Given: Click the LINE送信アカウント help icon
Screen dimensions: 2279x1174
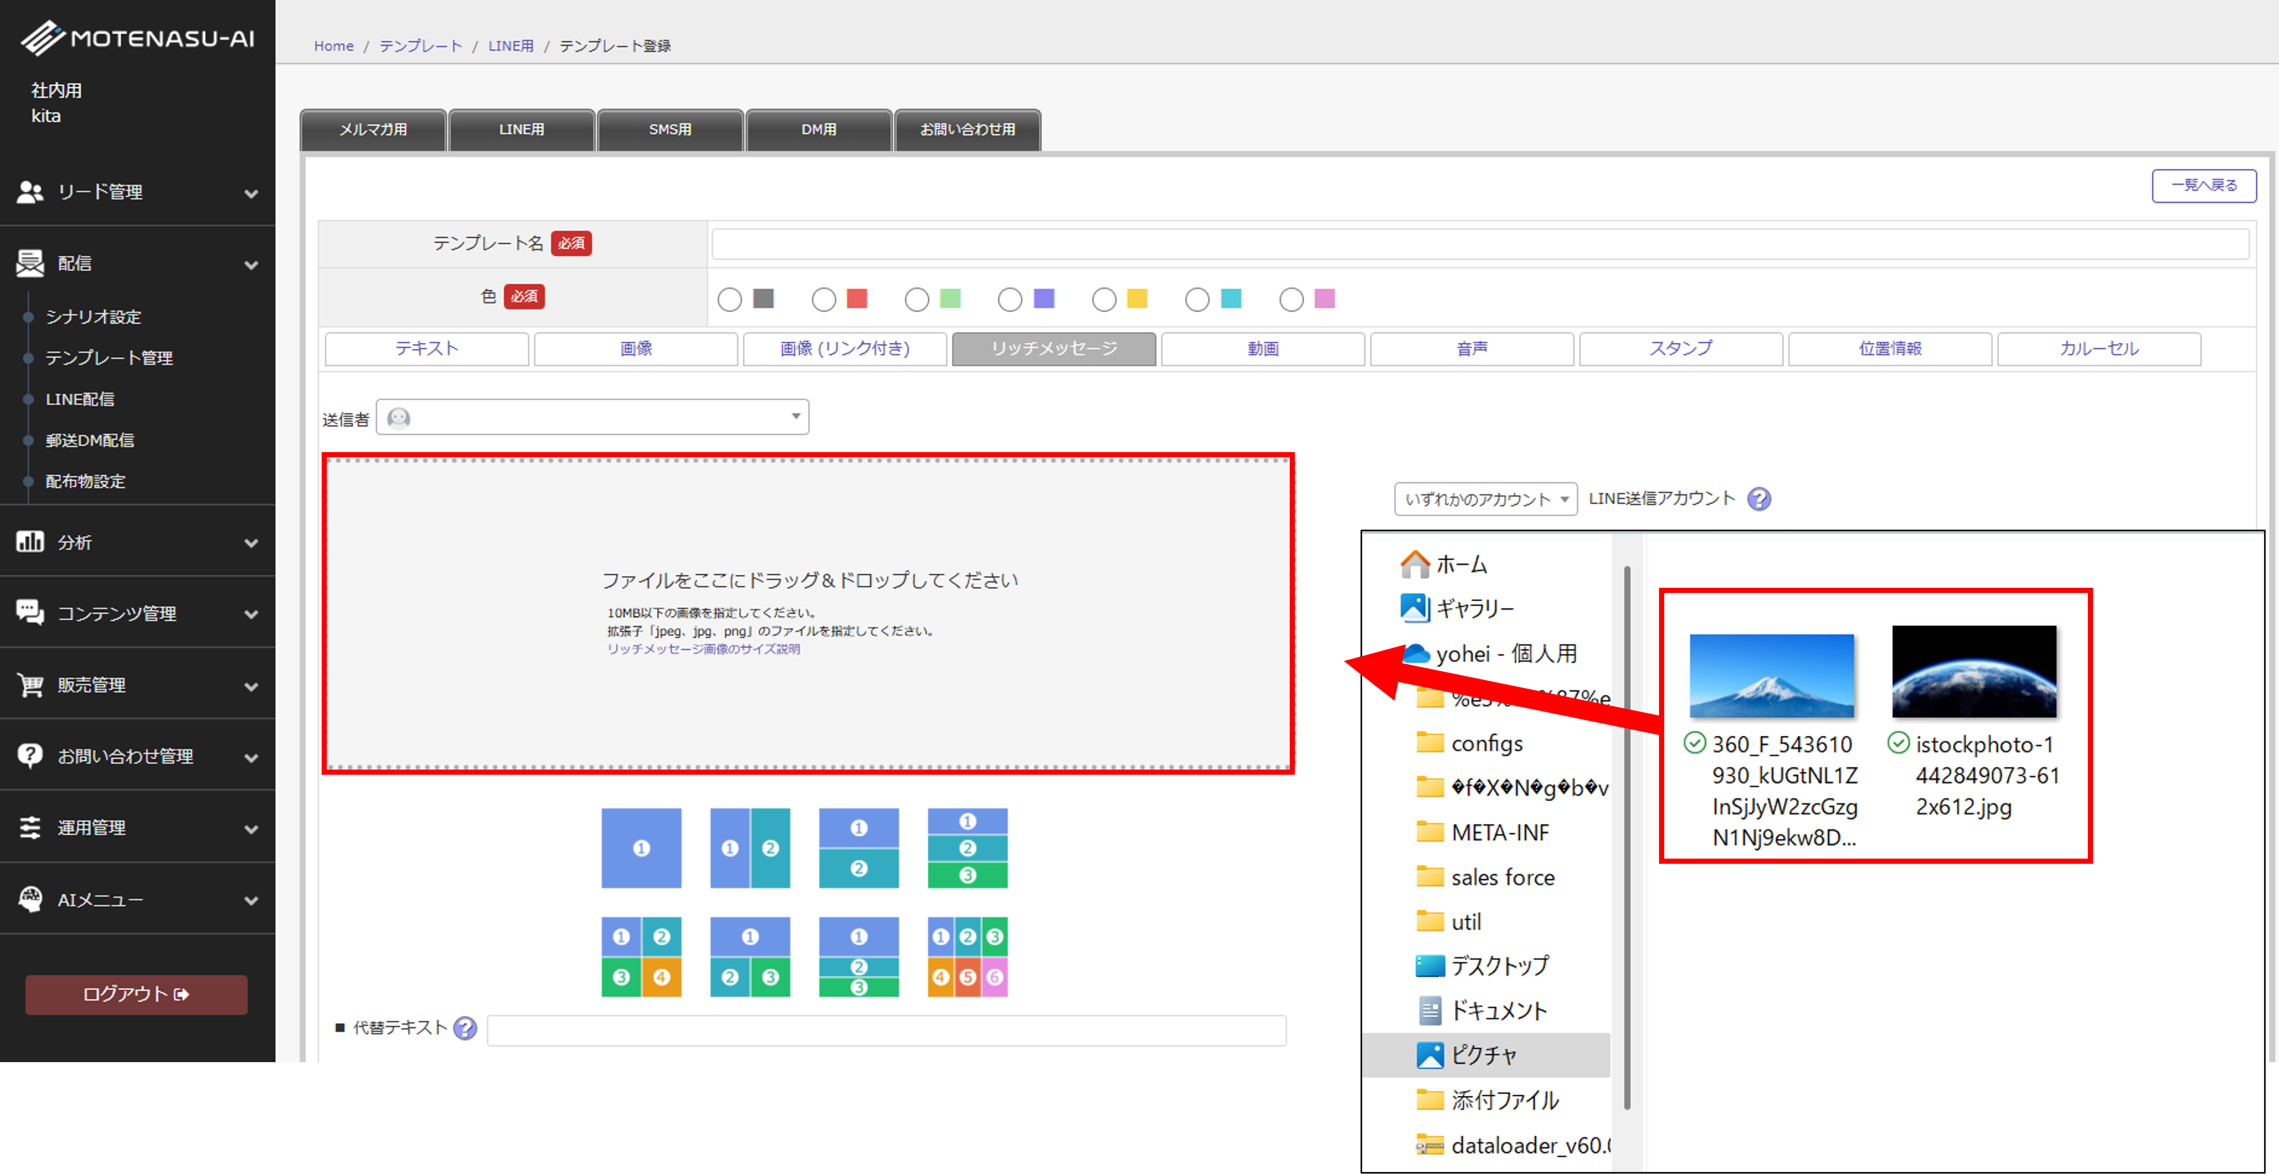Looking at the screenshot, I should 1759,499.
